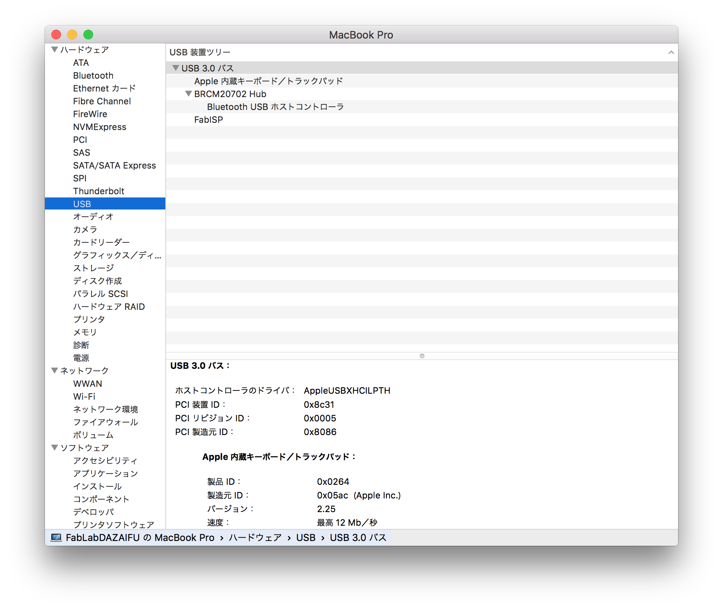Collapse the ソフトウェア sidebar section triangle
Screen dimensions: 723x610
pos(55,447)
